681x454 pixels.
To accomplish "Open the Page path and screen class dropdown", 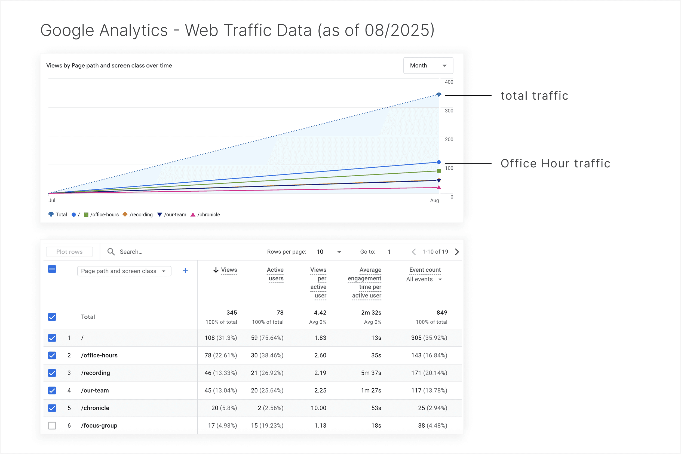I will (x=124, y=271).
